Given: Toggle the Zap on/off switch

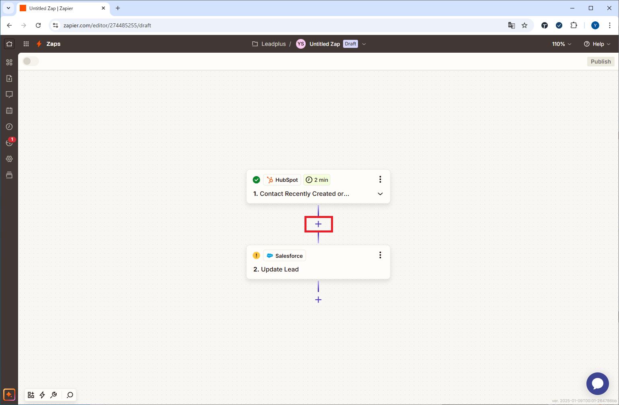Looking at the screenshot, I should [31, 61].
